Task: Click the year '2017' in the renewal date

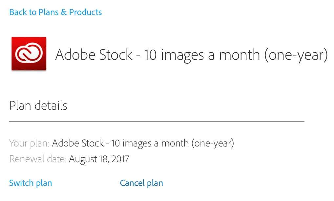Action: (x=120, y=159)
